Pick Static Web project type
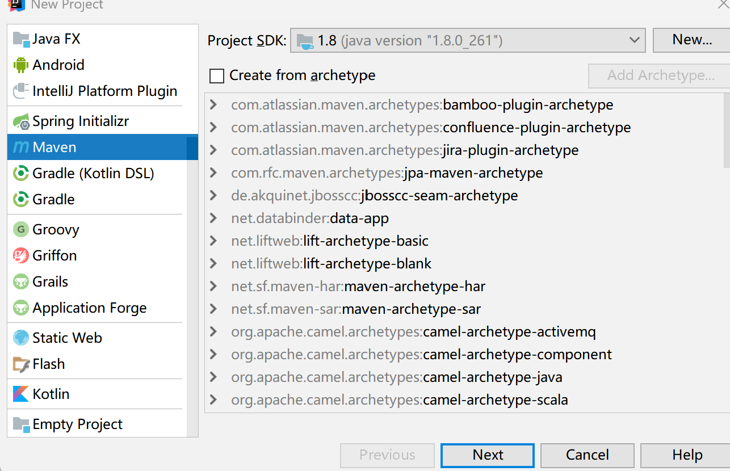Viewport: 730px width, 471px height. (x=97, y=338)
